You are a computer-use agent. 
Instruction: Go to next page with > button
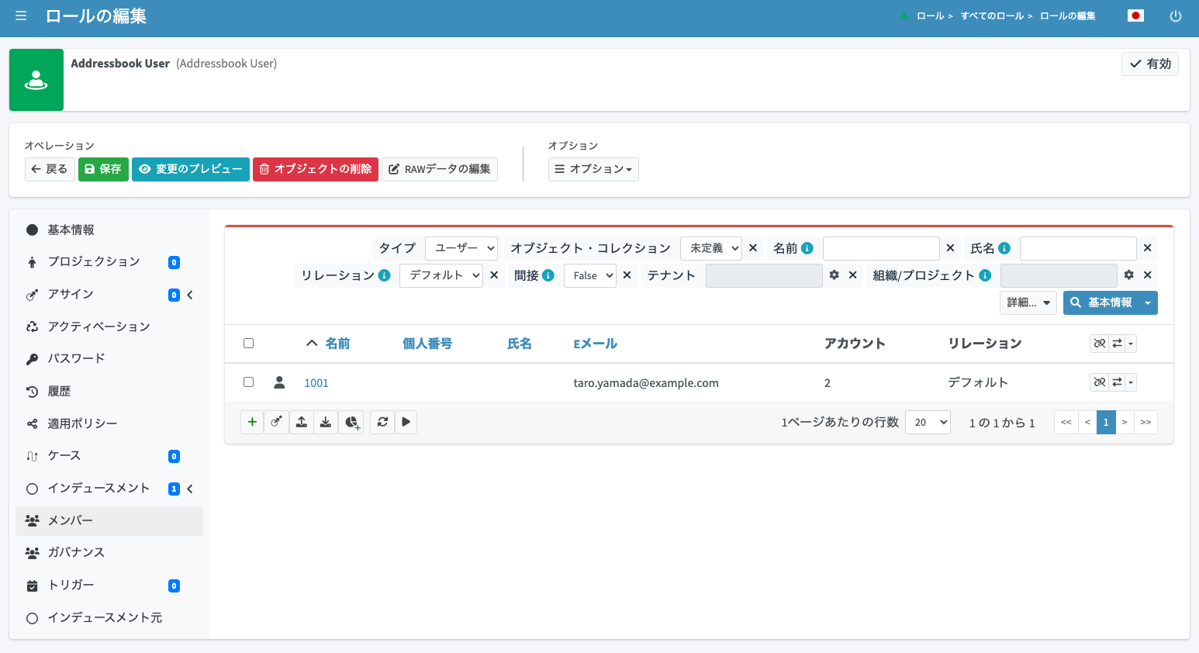pos(1125,422)
